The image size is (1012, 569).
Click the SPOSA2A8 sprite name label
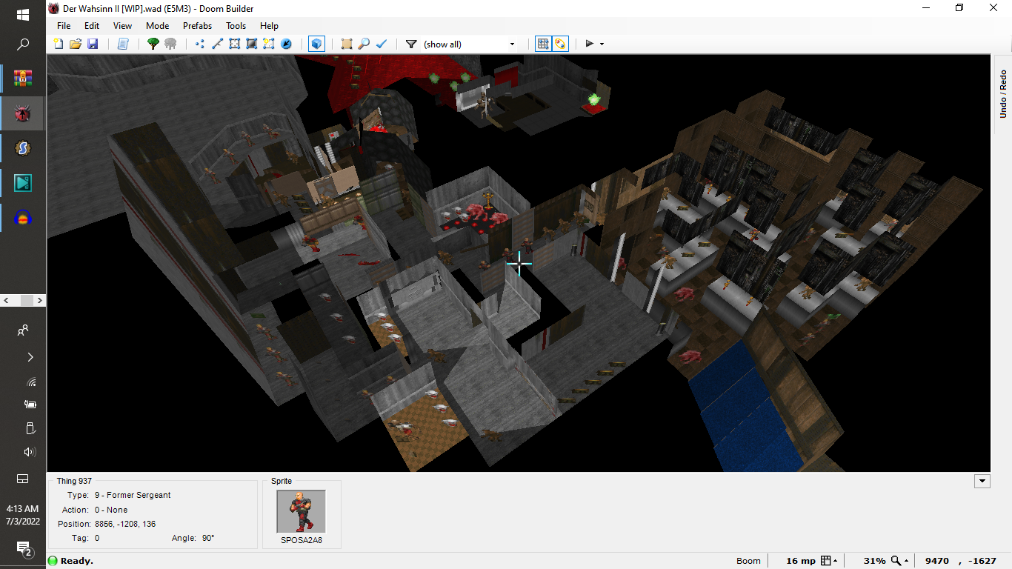click(x=301, y=540)
